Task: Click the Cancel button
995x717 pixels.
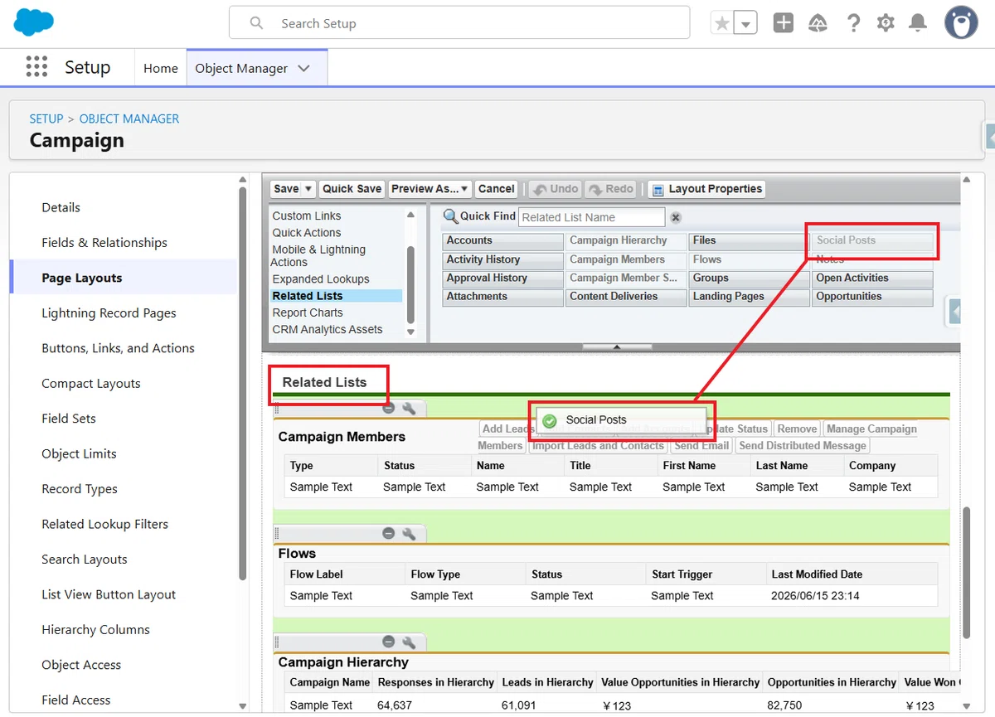Action: point(497,189)
